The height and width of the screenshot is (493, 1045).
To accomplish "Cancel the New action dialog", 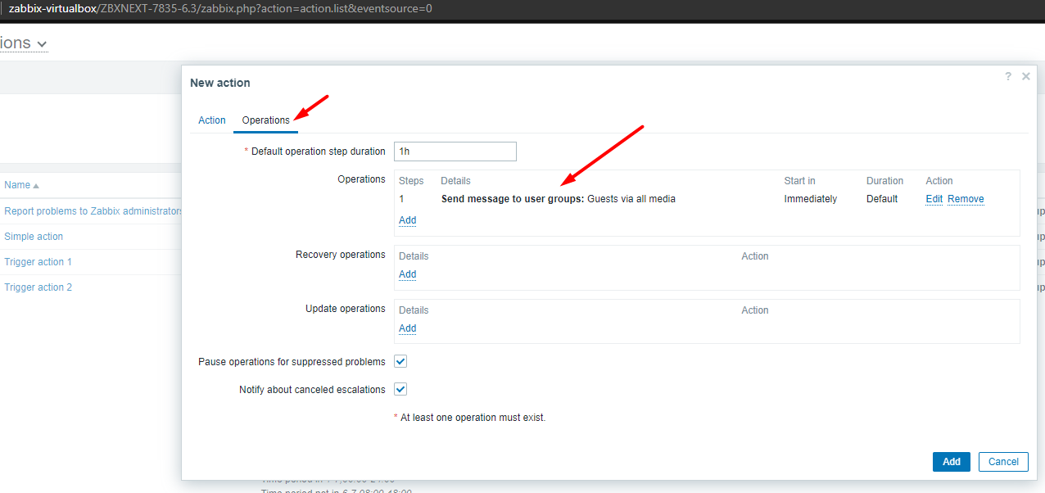I will click(1003, 462).
